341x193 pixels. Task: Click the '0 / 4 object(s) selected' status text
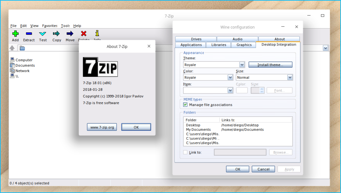(29, 183)
